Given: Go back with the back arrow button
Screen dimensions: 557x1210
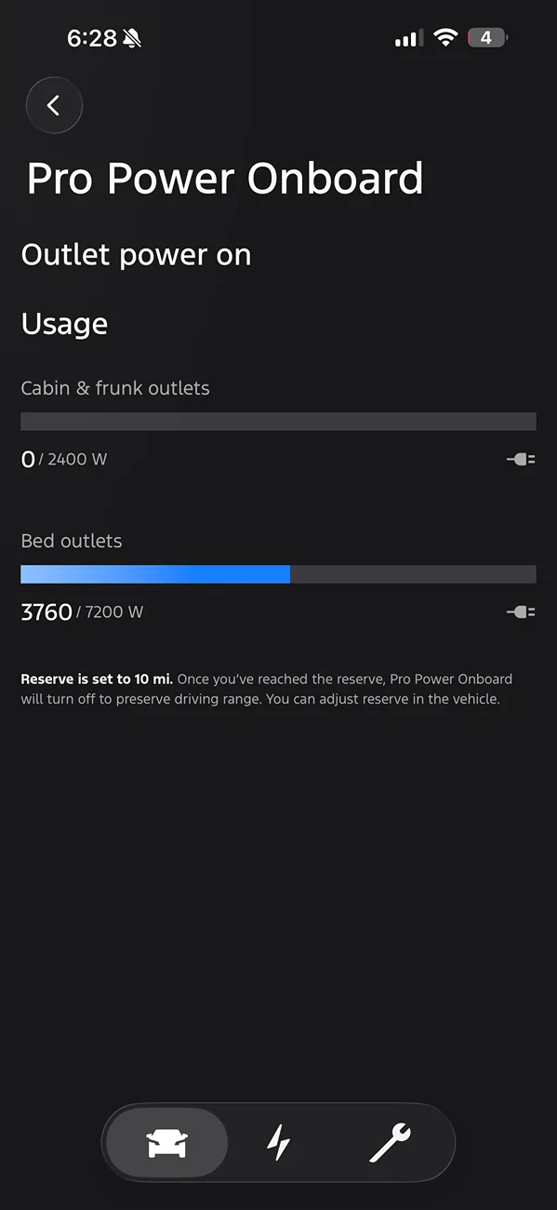Looking at the screenshot, I should tap(54, 105).
